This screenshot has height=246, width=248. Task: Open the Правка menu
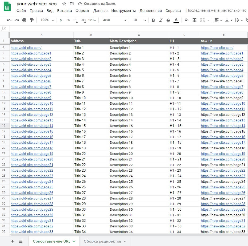pyautogui.click(x=36, y=11)
